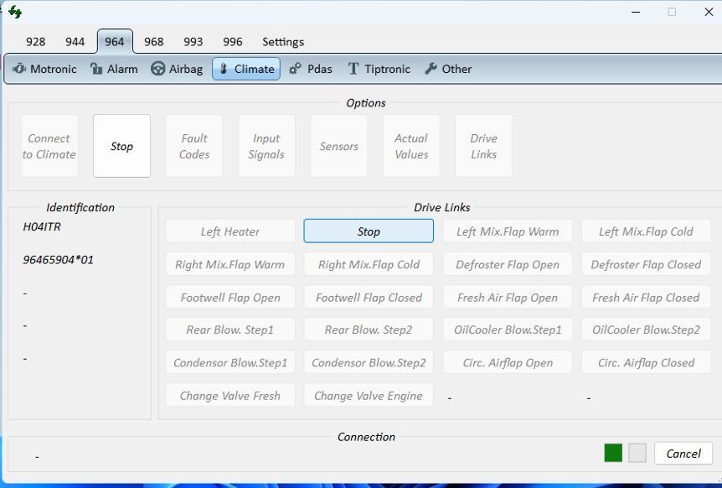Open the 993 model tab
Image resolution: width=722 pixels, height=488 pixels.
(x=193, y=42)
